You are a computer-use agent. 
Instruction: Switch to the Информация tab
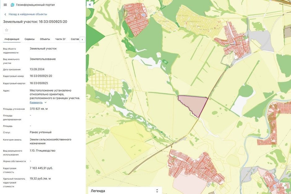tap(12, 39)
